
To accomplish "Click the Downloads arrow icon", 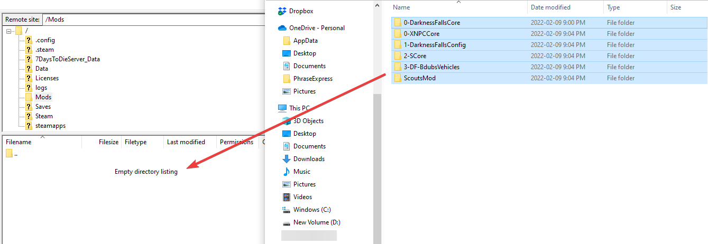I will click(287, 159).
